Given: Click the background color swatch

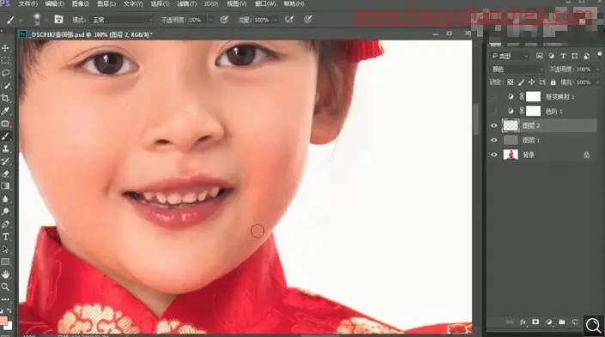Looking at the screenshot, I should pos(9,326).
